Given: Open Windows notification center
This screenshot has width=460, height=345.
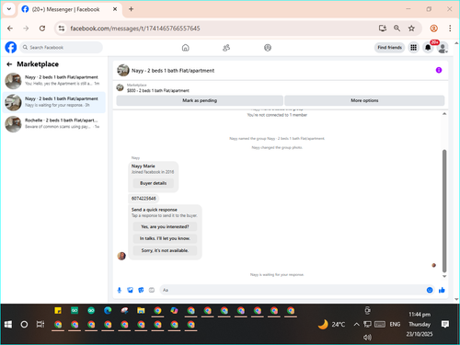Looking at the screenshot, I should (445, 324).
